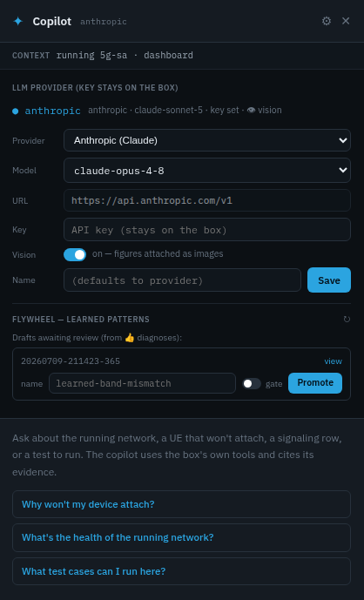The width and height of the screenshot is (364, 600).
Task: Open the Model dropdown showing claude-opus-4-8
Action: point(207,171)
